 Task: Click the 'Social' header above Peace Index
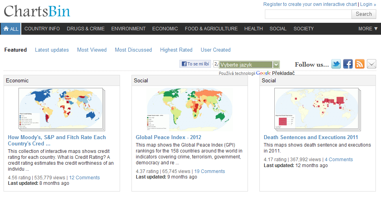click(190, 80)
